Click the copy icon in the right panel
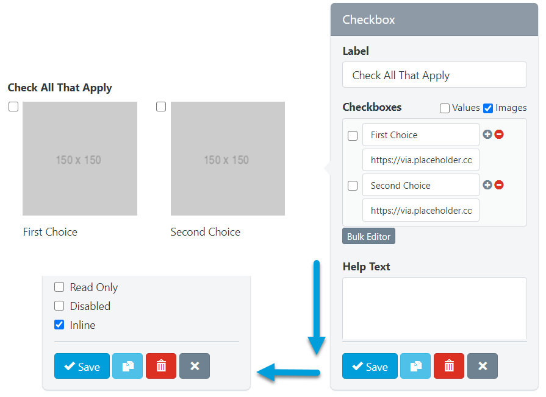Screen dimensions: 546x397 (415, 366)
